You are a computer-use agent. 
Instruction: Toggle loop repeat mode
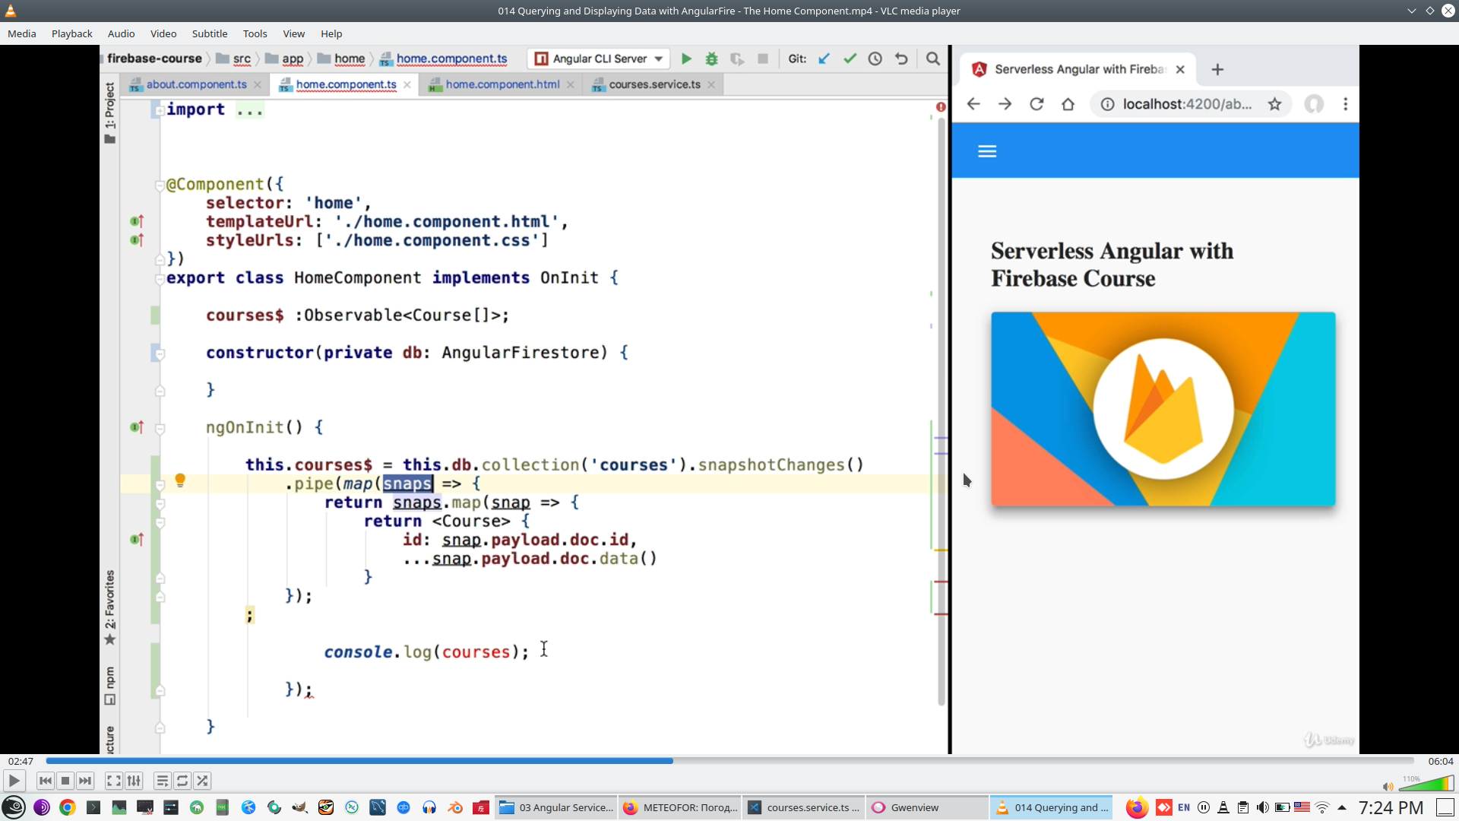click(x=182, y=781)
